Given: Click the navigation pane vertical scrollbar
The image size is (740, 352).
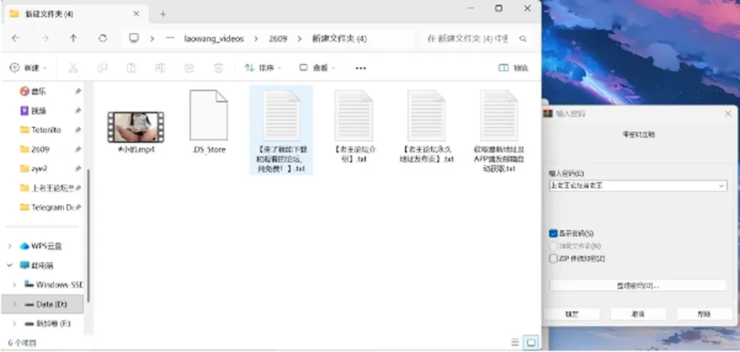Looking at the screenshot, I should coord(88,235).
